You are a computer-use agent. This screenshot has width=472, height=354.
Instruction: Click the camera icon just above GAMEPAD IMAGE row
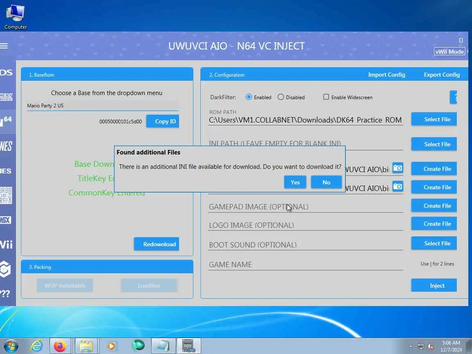pyautogui.click(x=398, y=187)
